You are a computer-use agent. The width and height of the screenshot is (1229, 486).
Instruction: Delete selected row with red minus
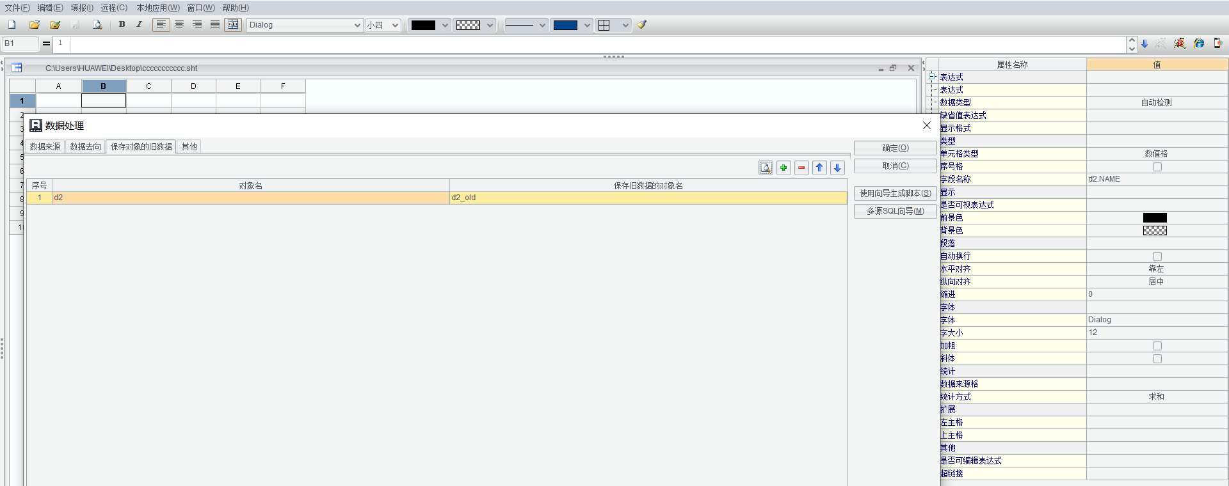pyautogui.click(x=801, y=168)
